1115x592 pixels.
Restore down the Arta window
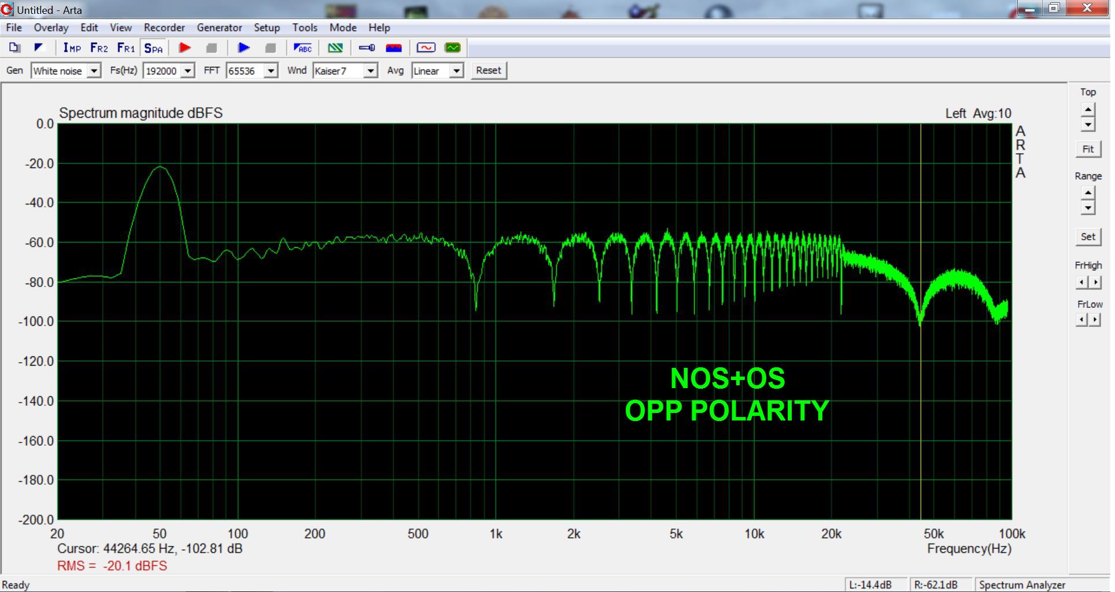tap(1054, 8)
